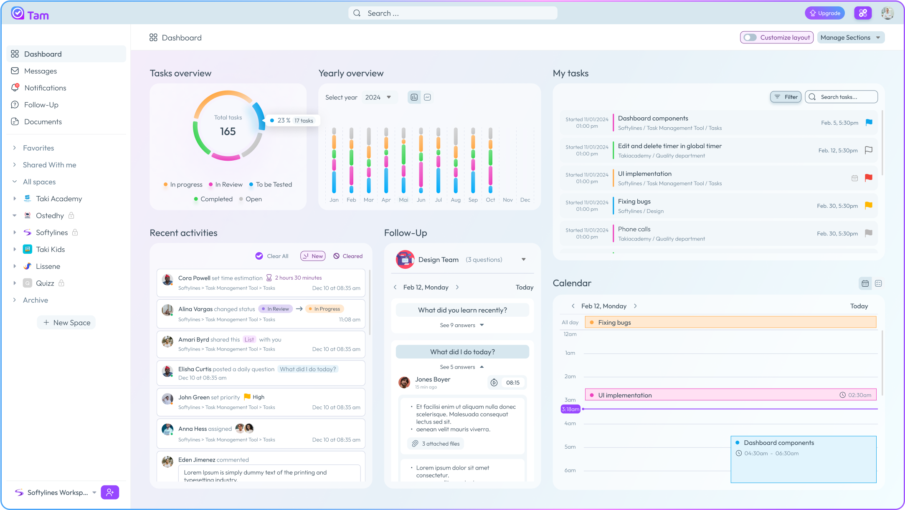Toggle In Review legend in Tasks overview
The height and width of the screenshot is (510, 905).
click(x=226, y=184)
